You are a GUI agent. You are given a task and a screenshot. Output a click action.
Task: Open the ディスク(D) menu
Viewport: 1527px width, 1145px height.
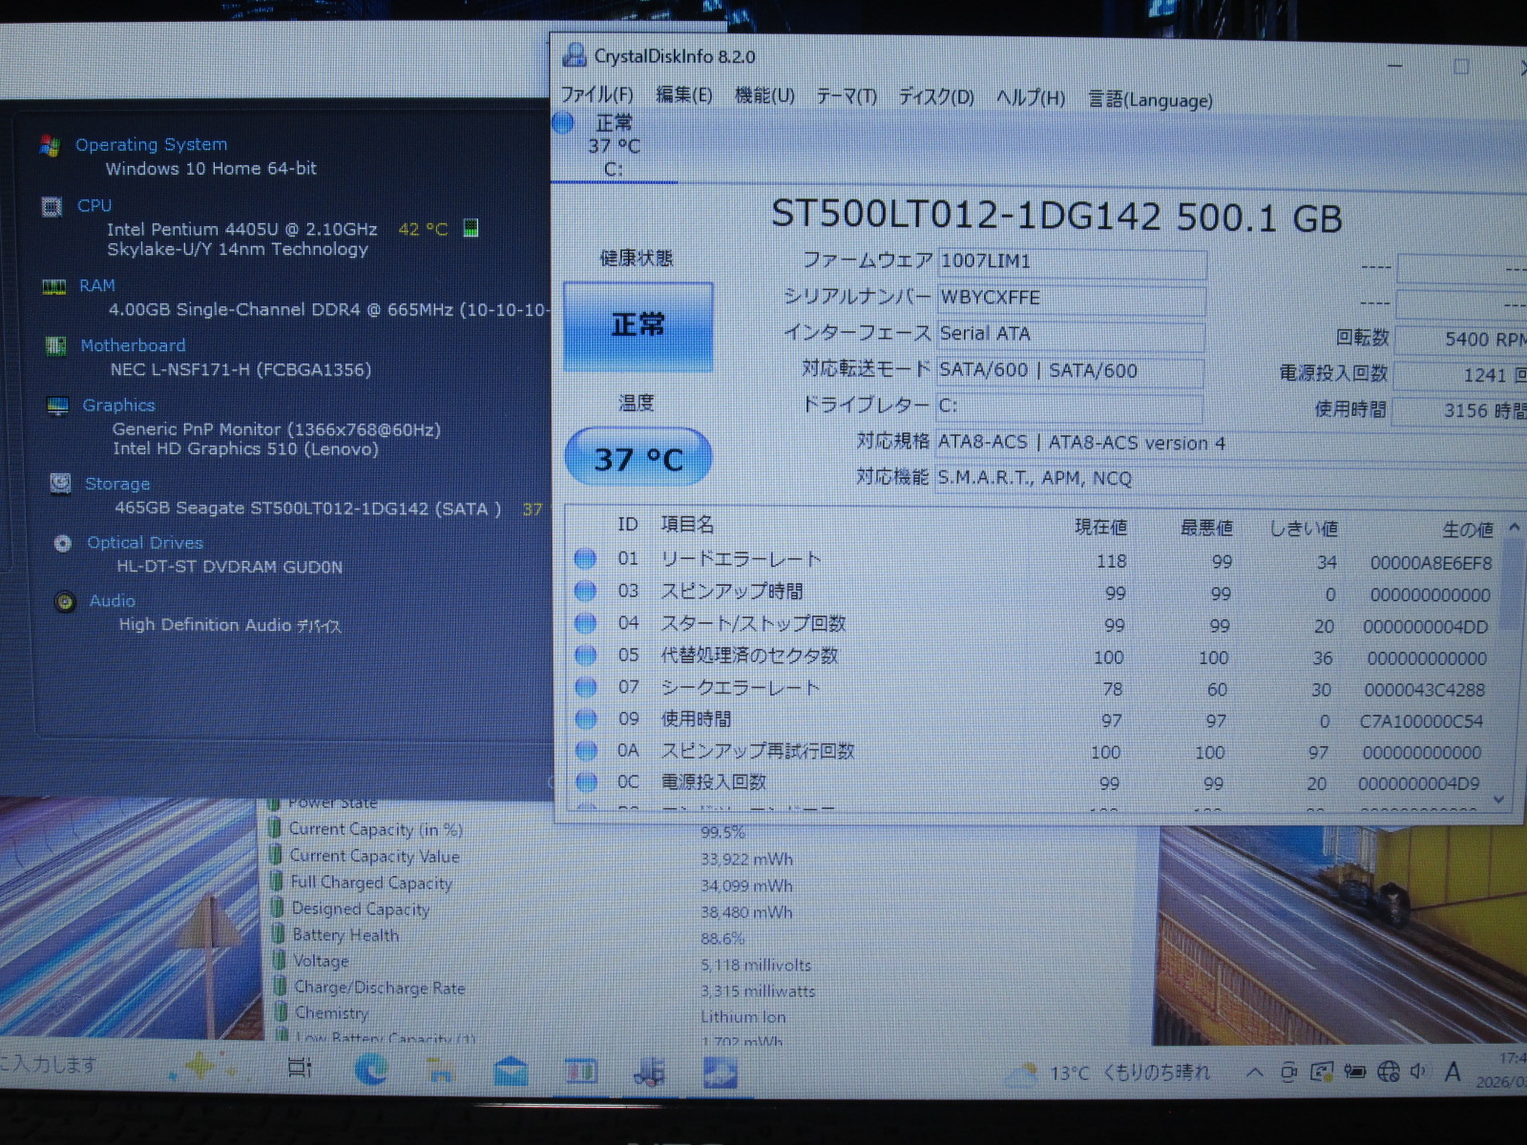pos(936,97)
